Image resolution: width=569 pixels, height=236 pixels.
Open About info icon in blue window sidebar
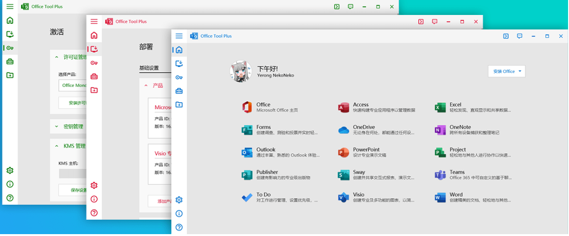pyautogui.click(x=179, y=214)
